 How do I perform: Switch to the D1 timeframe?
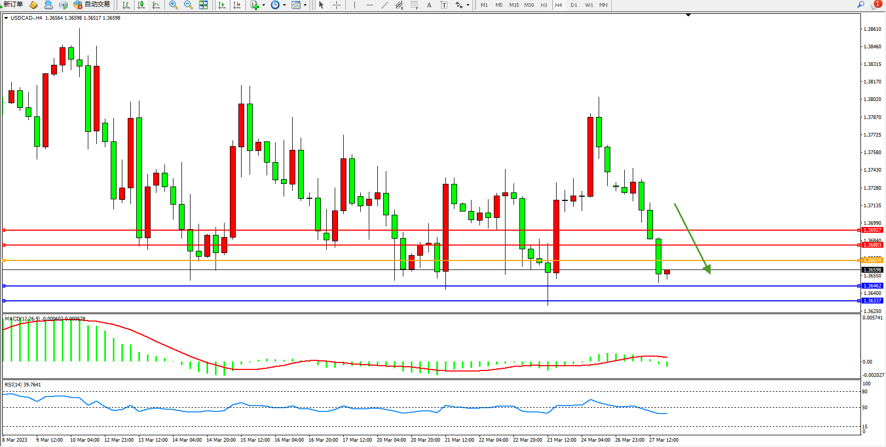[574, 5]
